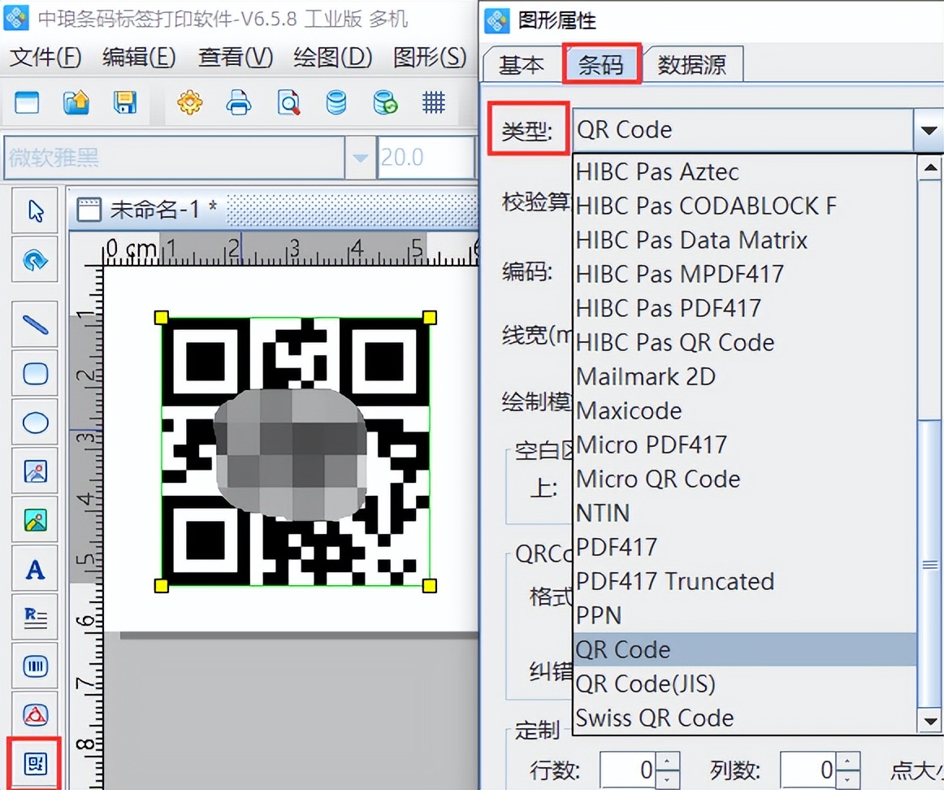Open the 绘图(D) menu
This screenshot has width=944, height=790.
coord(333,57)
